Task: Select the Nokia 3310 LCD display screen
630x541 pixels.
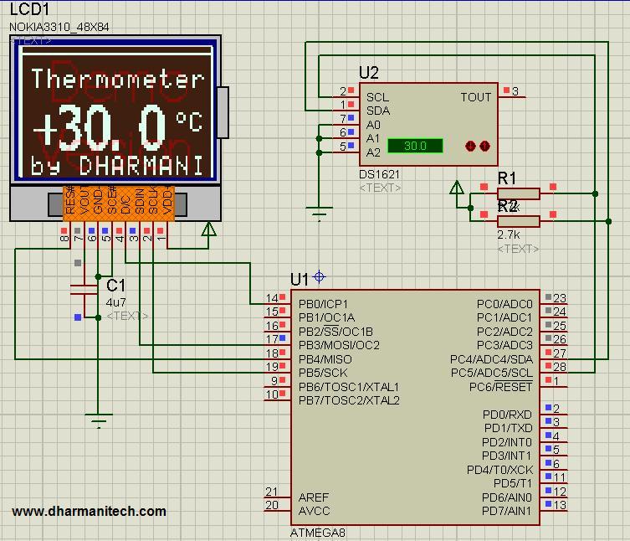Action: (x=116, y=111)
